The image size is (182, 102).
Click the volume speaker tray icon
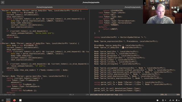tap(173, 100)
